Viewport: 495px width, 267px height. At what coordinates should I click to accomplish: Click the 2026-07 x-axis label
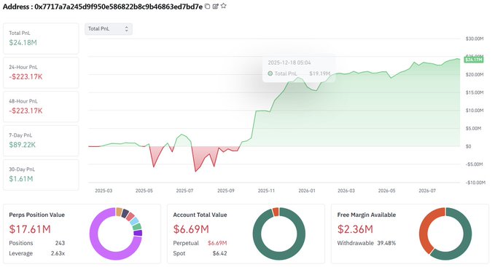427,191
